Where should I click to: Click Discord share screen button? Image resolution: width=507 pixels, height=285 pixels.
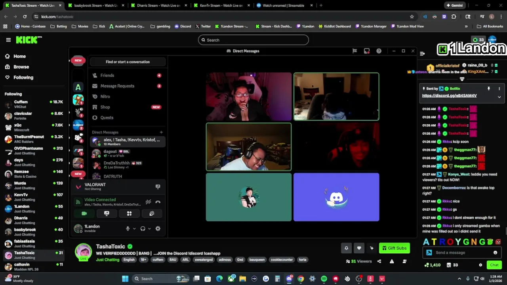click(107, 213)
